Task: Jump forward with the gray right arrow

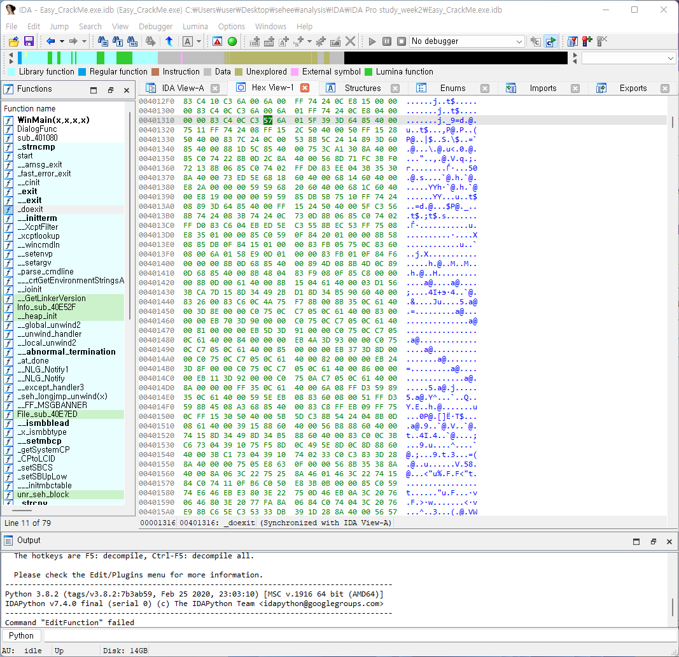Action: 73,41
